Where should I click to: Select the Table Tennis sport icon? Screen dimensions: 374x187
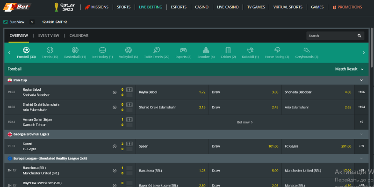point(157,50)
